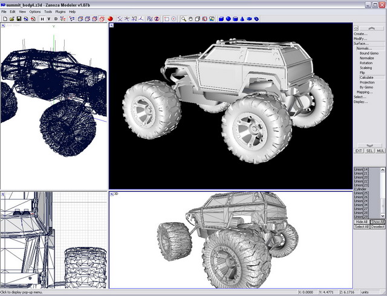Toggle the MUL mode button
Image resolution: width=387 pixels, height=296 pixels.
(x=380, y=150)
